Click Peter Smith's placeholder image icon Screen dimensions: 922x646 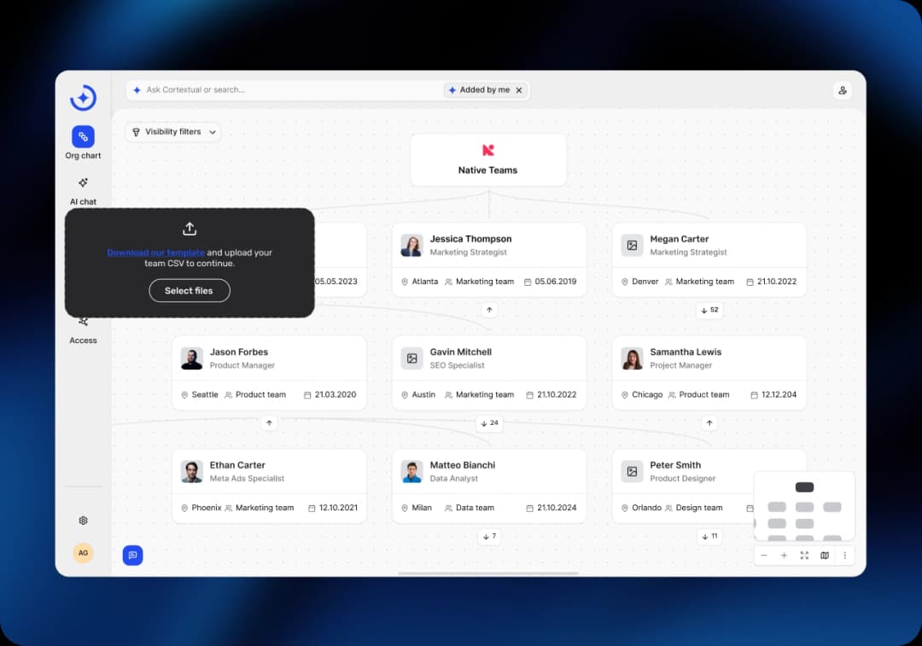[632, 471]
